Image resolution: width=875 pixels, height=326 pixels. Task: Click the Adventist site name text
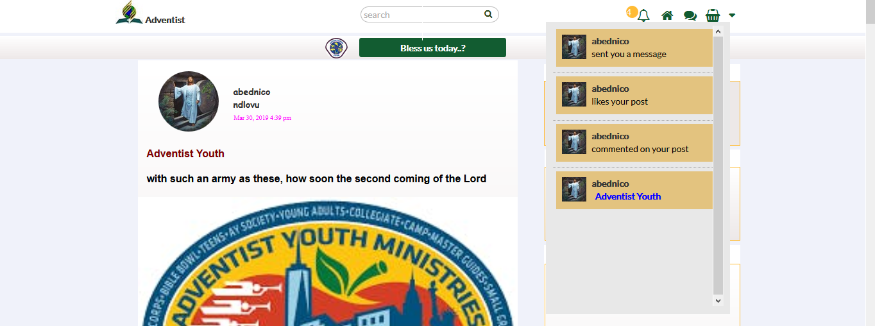(x=165, y=19)
